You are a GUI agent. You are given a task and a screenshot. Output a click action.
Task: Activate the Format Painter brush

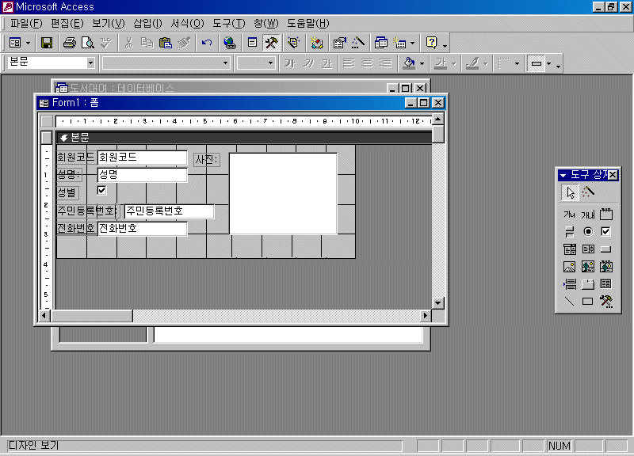pos(184,43)
